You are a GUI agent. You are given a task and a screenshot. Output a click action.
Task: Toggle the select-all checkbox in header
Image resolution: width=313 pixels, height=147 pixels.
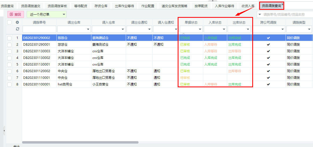[9, 23]
